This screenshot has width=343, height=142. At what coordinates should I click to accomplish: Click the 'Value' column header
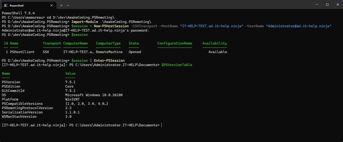point(70,73)
